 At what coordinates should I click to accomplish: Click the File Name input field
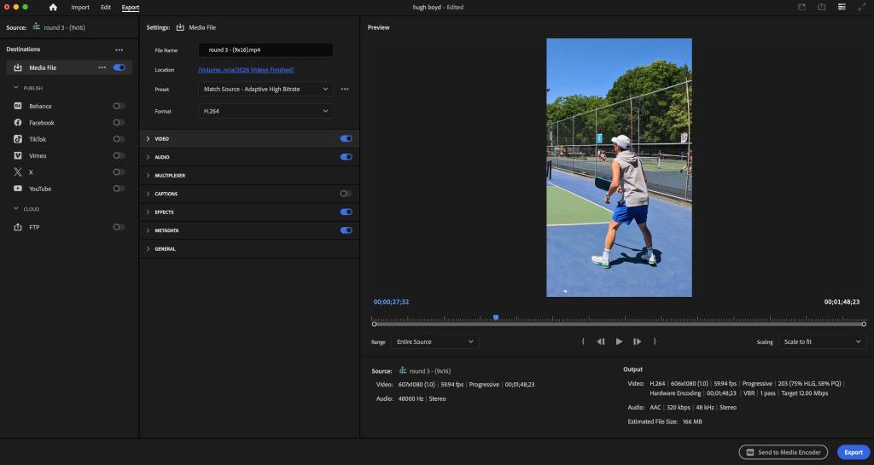point(266,50)
